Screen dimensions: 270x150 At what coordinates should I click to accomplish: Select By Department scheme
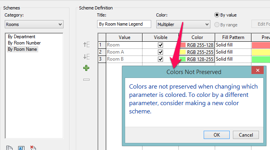click(x=22, y=37)
